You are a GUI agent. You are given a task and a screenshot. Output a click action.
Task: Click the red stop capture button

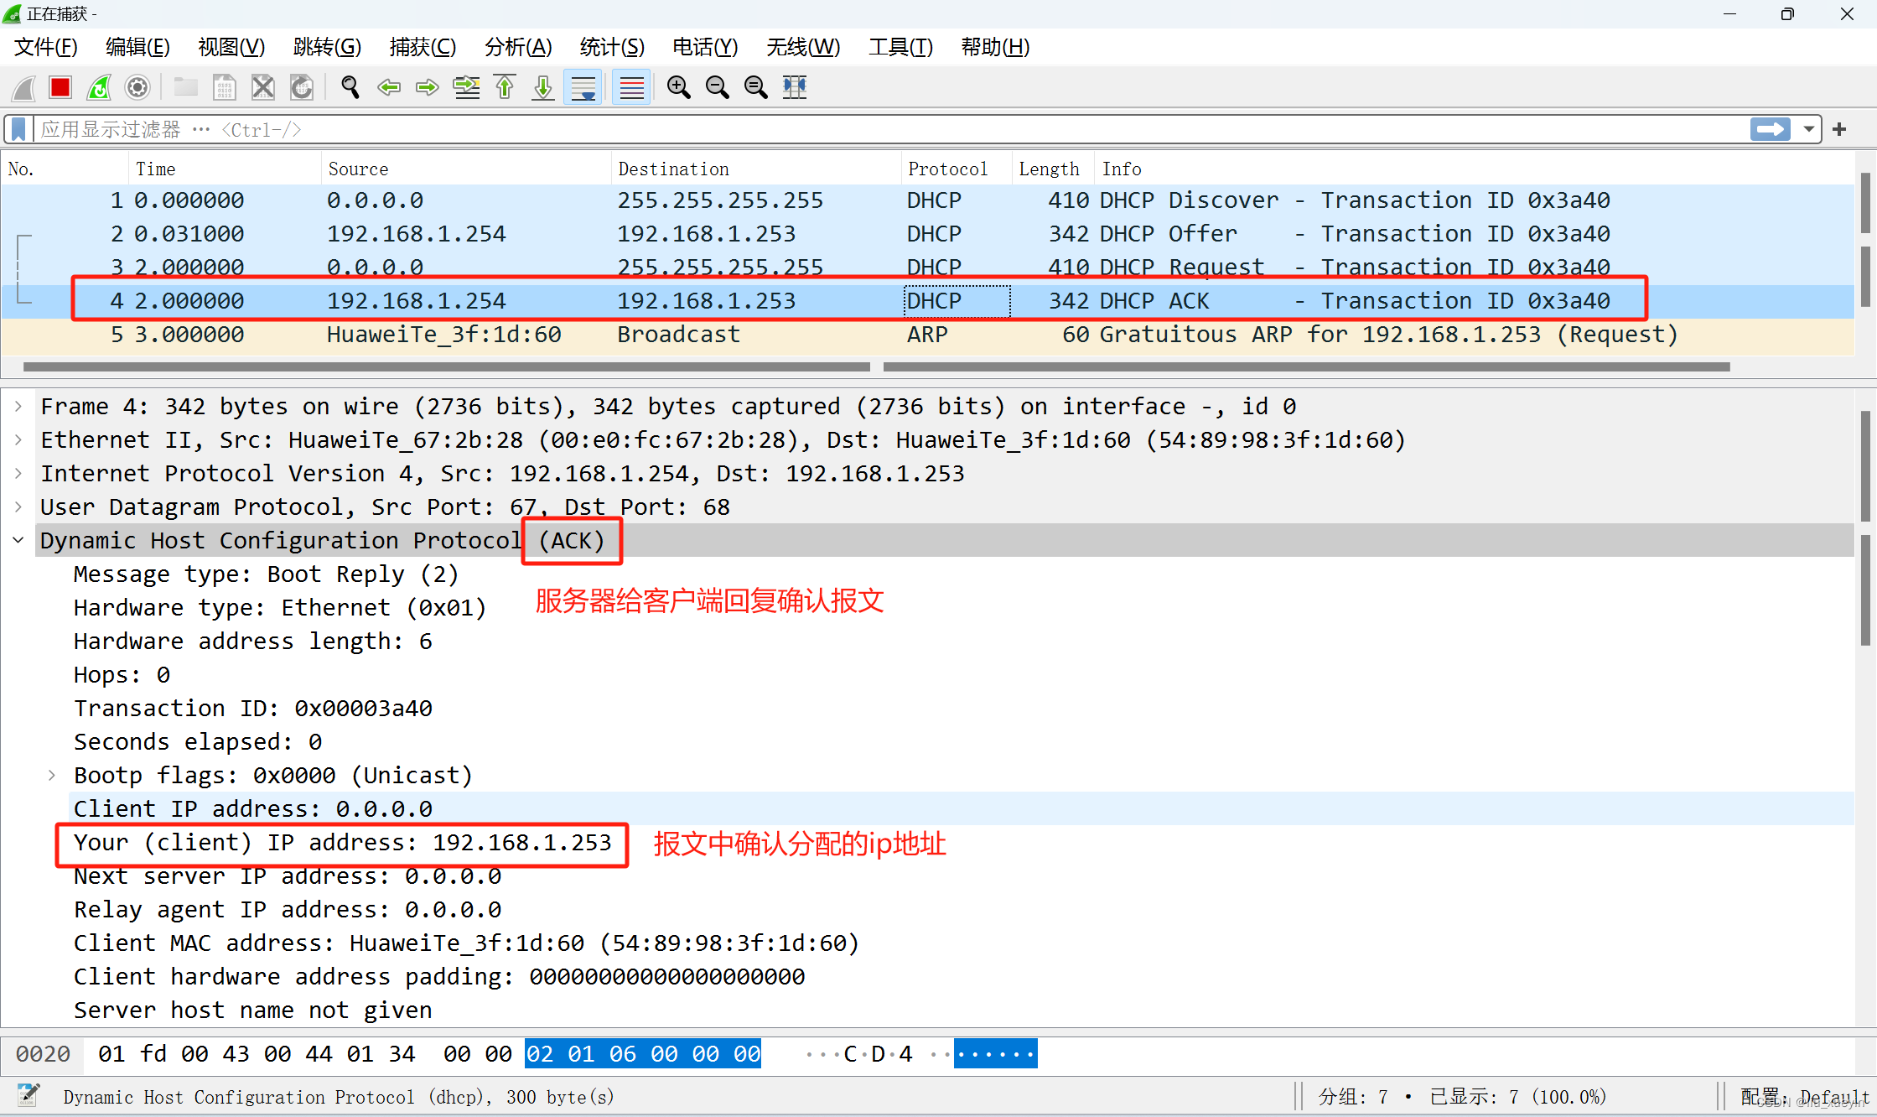(x=60, y=87)
